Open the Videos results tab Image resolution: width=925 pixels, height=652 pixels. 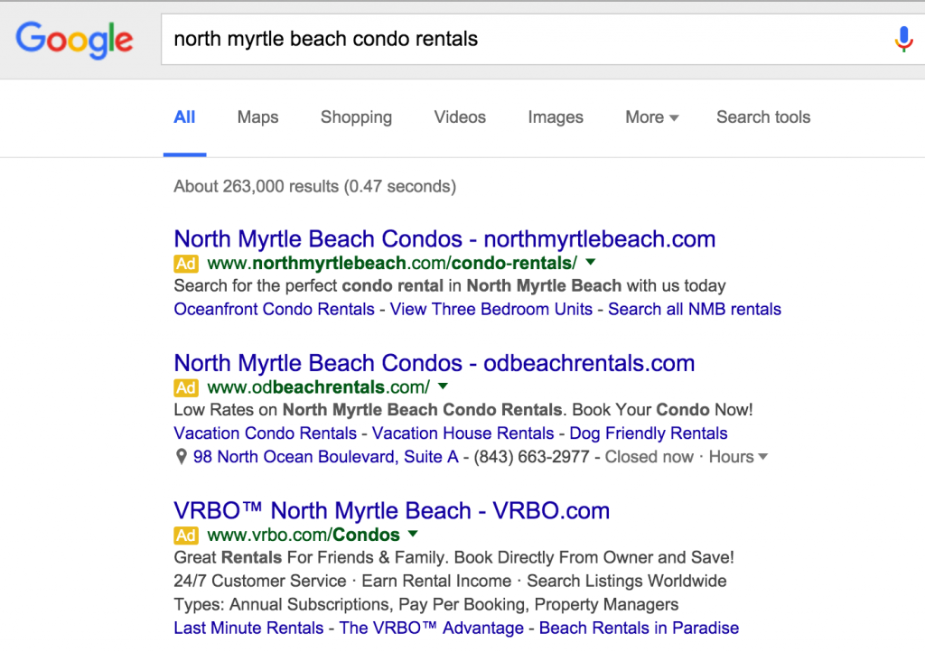click(x=460, y=117)
